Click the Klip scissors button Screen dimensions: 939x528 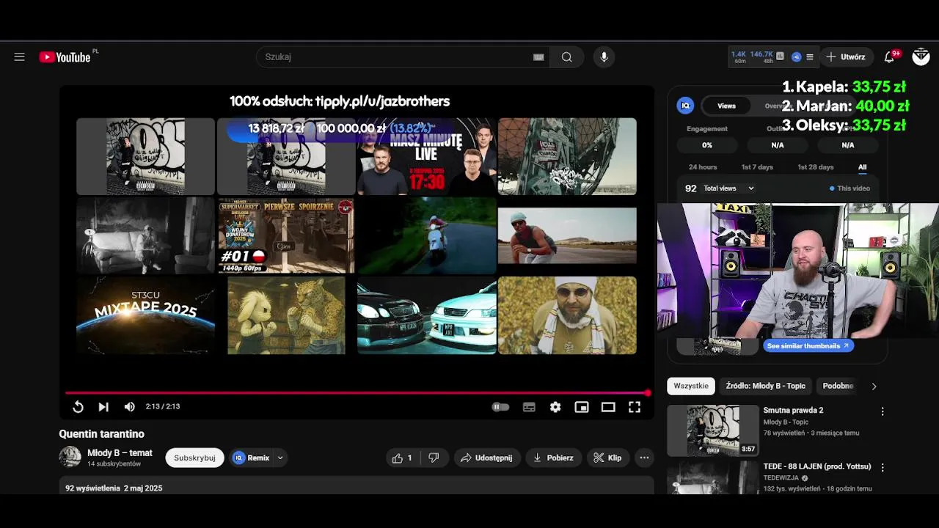[607, 458]
